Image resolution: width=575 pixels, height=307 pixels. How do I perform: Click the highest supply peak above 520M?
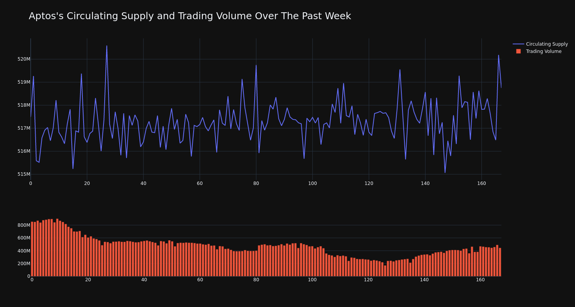pos(107,46)
